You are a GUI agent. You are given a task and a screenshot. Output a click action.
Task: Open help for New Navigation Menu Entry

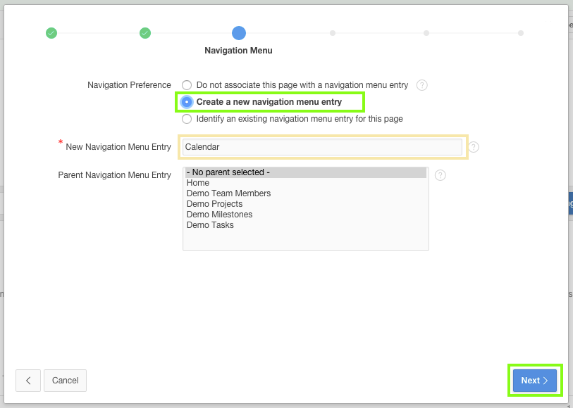[x=474, y=147]
